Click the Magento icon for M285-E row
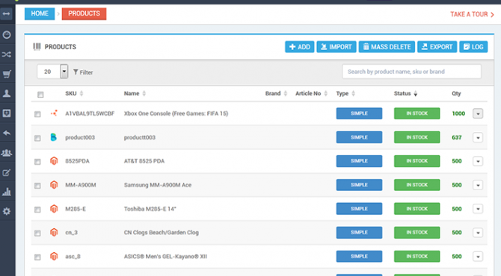 click(x=54, y=209)
